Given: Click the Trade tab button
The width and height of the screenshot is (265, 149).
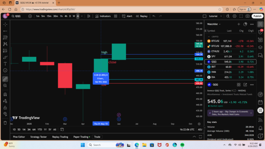Looking at the screenshot, I should tap(97, 137).
